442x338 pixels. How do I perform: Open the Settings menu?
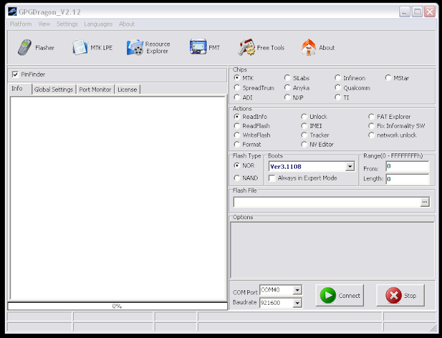[x=67, y=24]
